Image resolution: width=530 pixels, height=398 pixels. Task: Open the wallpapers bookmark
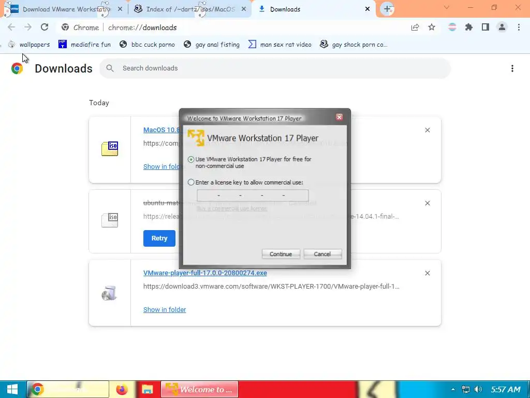(x=29, y=45)
